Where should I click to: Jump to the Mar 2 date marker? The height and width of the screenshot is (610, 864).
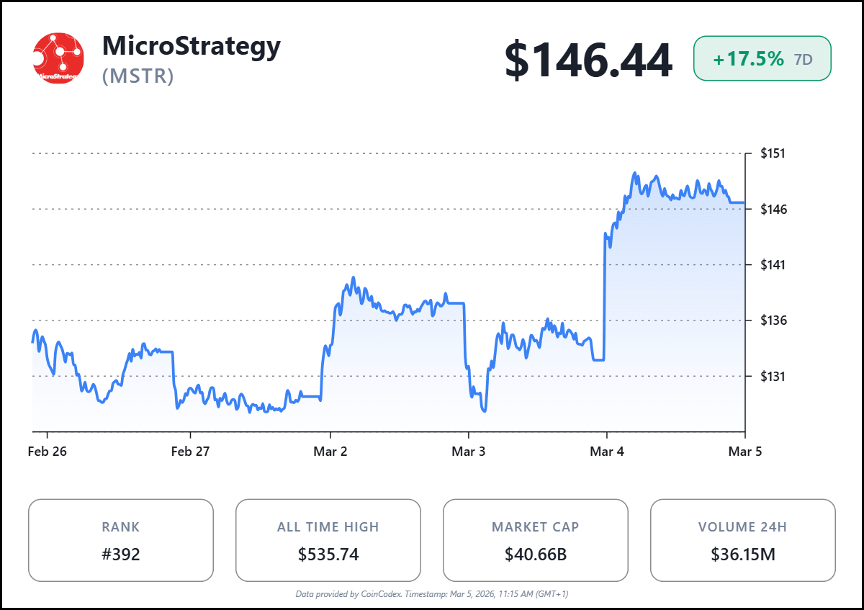pyautogui.click(x=330, y=452)
